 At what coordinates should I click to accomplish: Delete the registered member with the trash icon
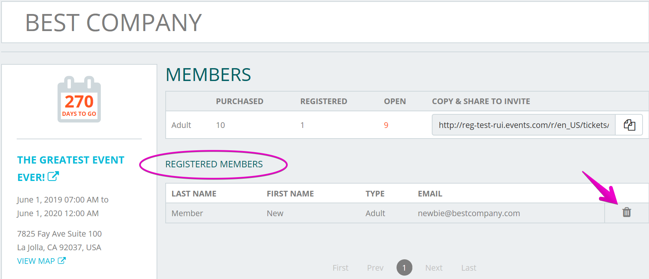click(627, 212)
